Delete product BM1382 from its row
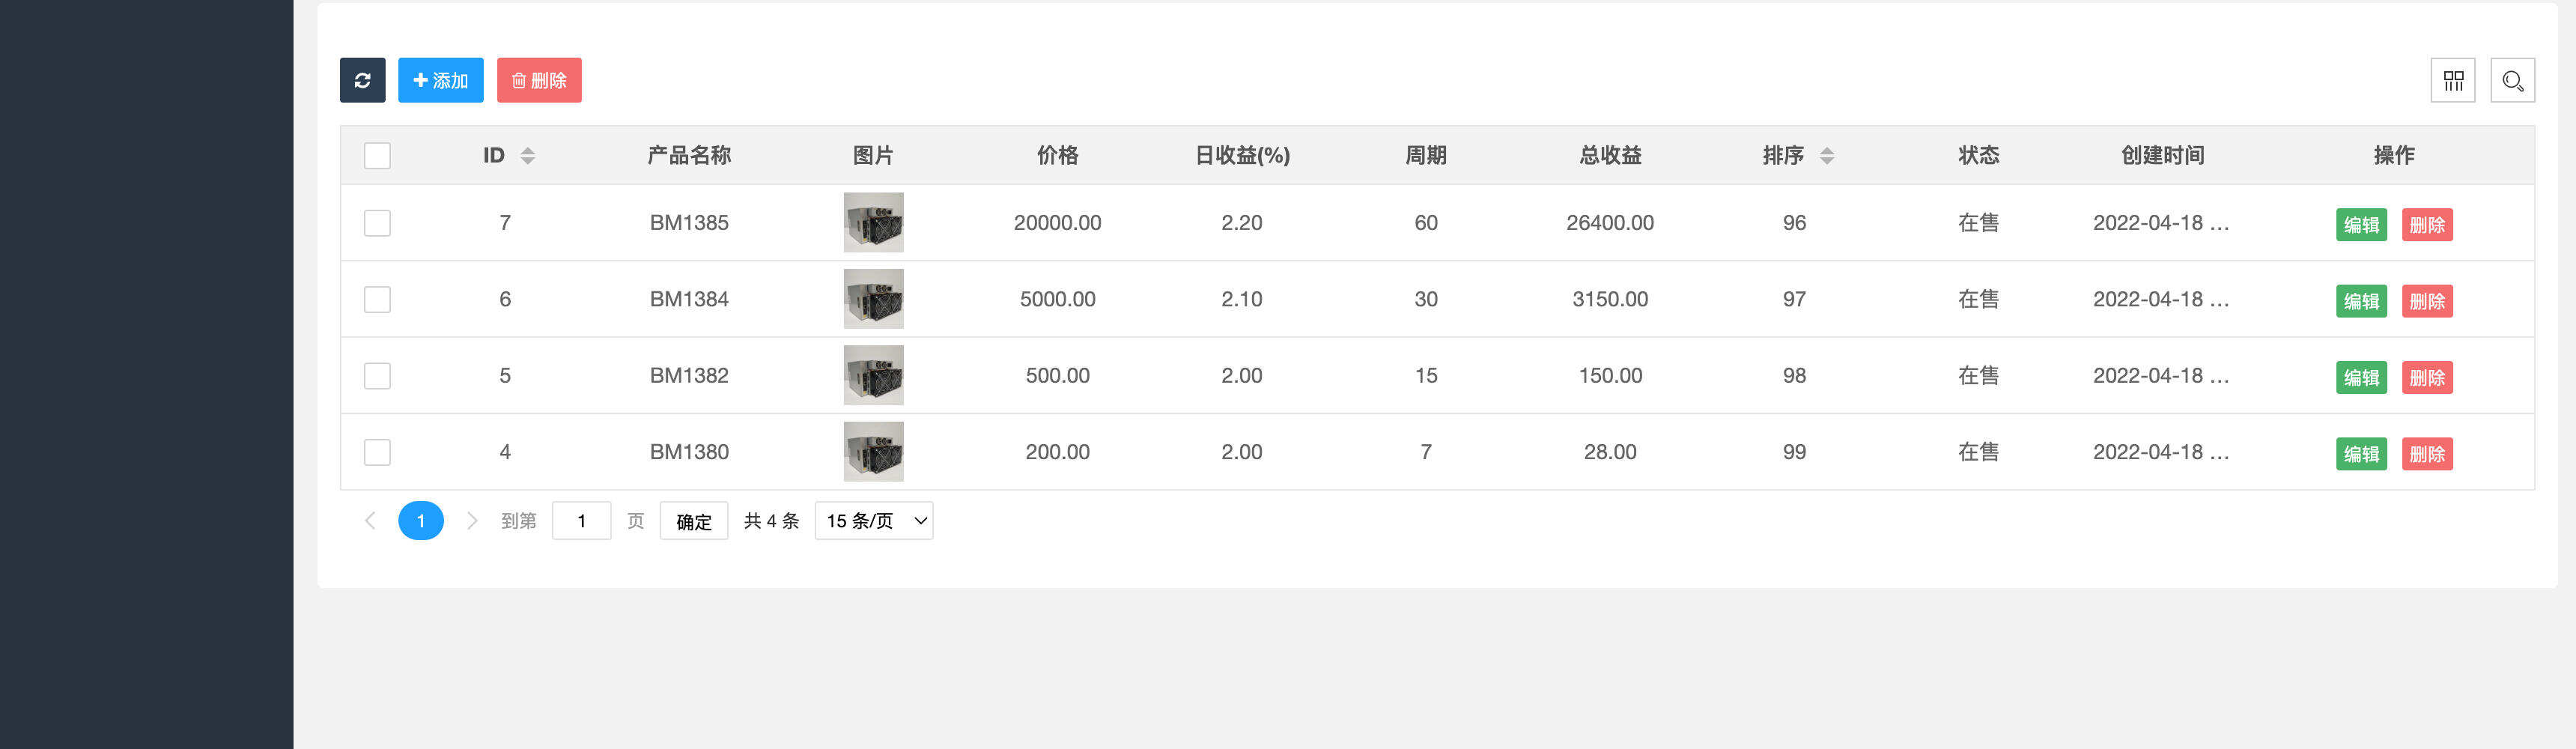2576x749 pixels. 2427,377
